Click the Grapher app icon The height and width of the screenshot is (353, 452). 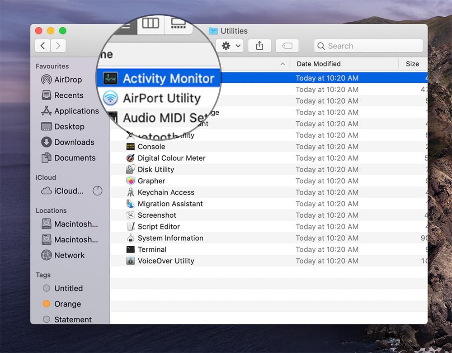(130, 181)
